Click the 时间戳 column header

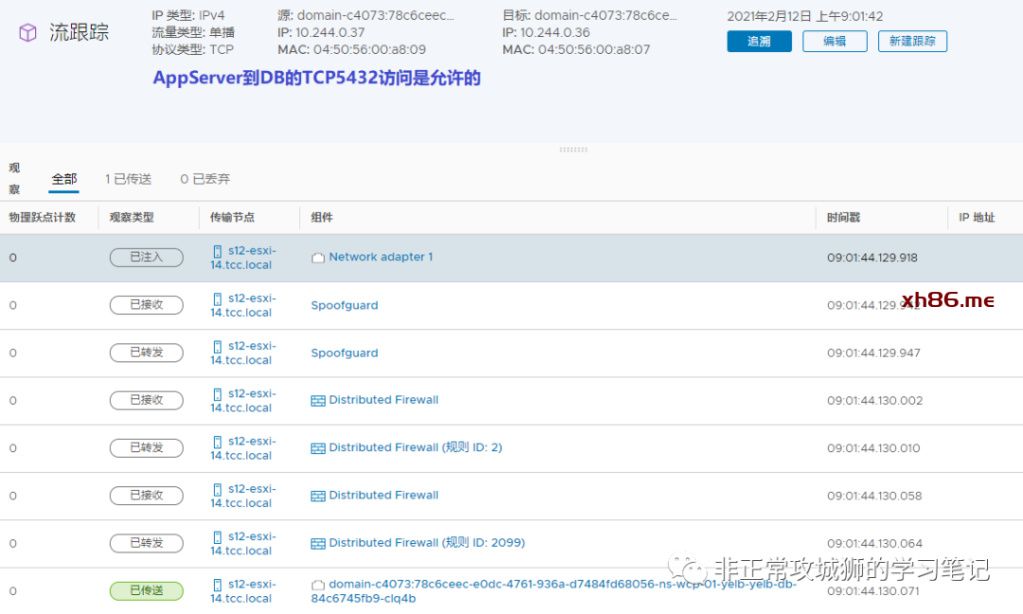click(843, 218)
